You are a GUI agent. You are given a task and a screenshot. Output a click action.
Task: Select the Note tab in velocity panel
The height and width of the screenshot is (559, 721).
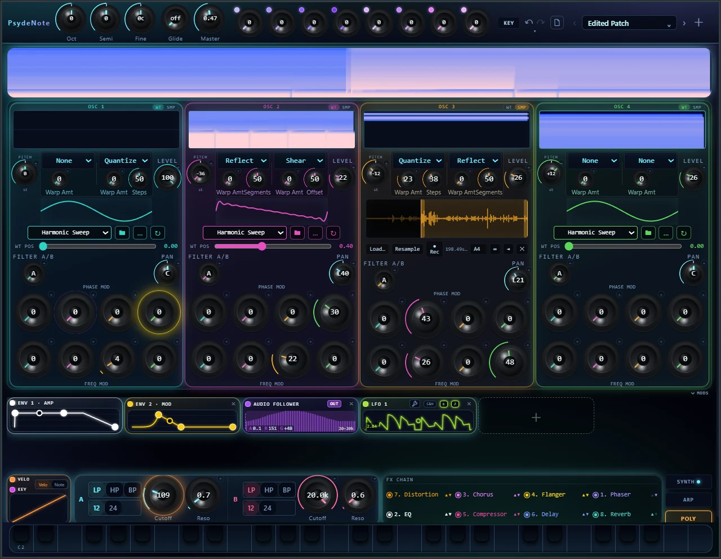[59, 485]
